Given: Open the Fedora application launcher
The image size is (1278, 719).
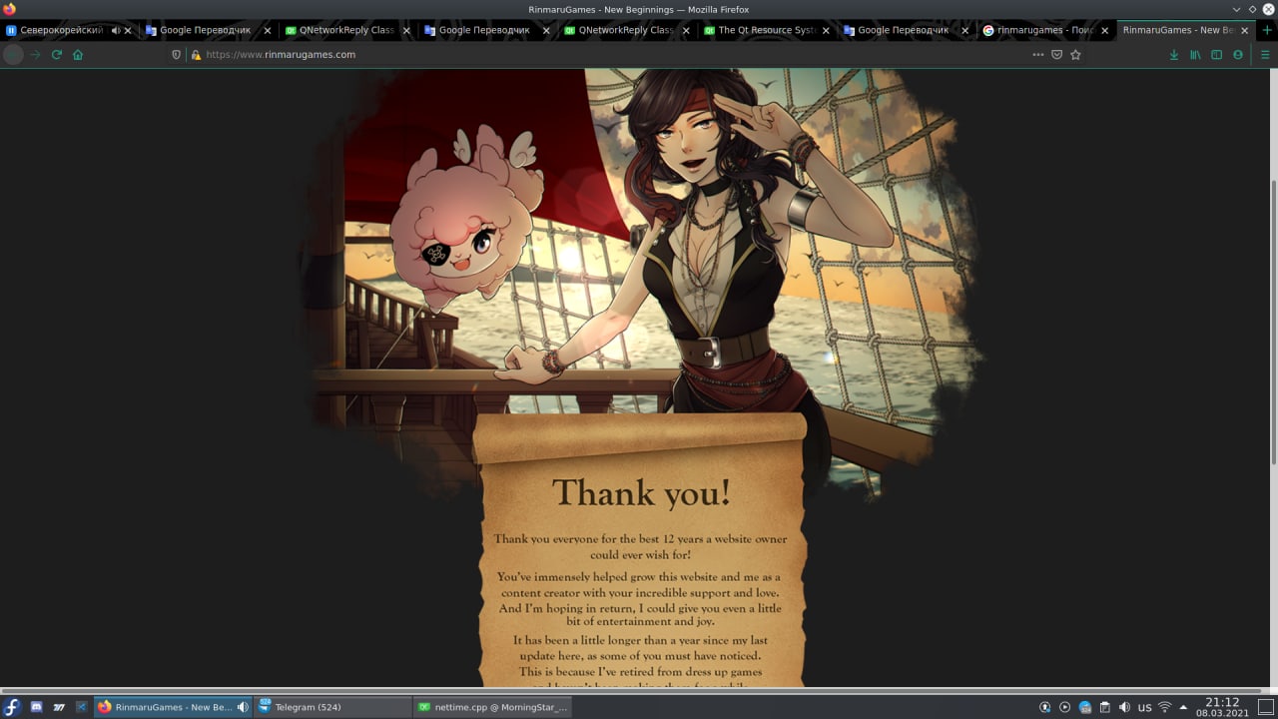Looking at the screenshot, I should pyautogui.click(x=12, y=707).
